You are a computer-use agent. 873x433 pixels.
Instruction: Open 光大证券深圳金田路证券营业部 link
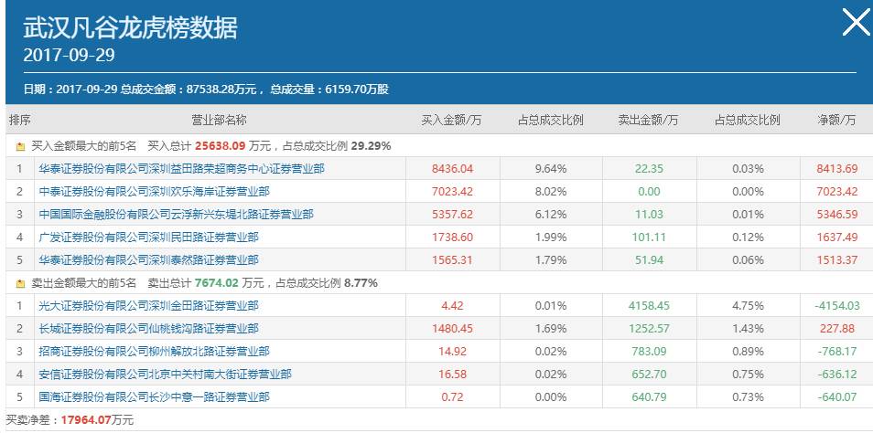(x=148, y=306)
